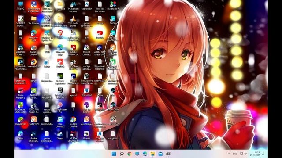The width and height of the screenshot is (282, 158).
Task: Open the YouTube shortcut icon
Action: pyautogui.click(x=100, y=34)
